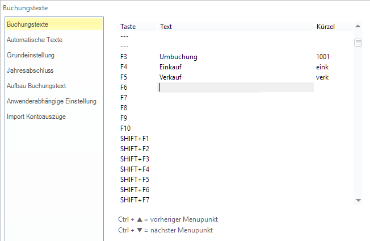Click the Kürzel column header
Image resolution: width=370 pixels, height=241 pixels.
pyautogui.click(x=325, y=27)
